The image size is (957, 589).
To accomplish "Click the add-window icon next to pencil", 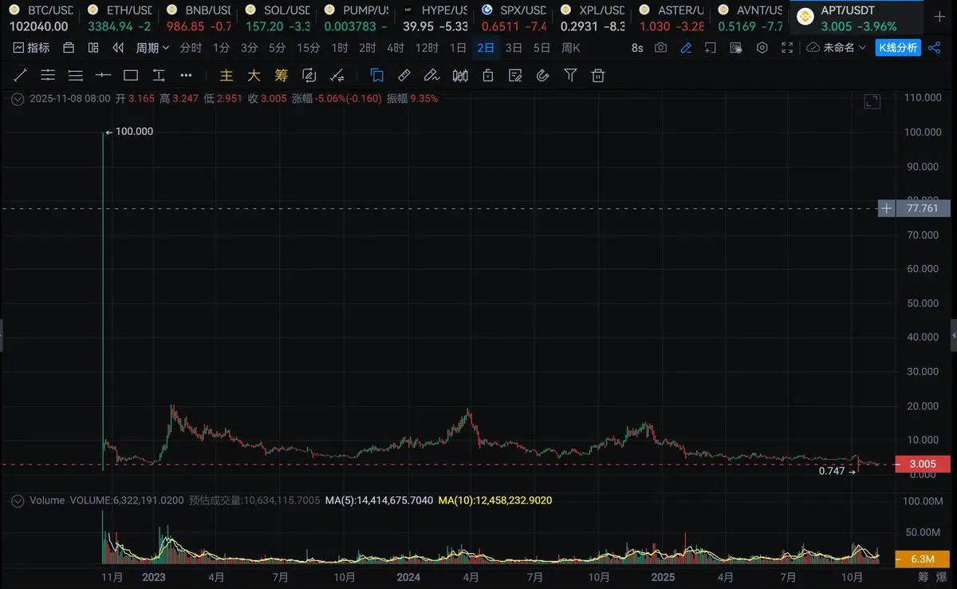I will (711, 48).
